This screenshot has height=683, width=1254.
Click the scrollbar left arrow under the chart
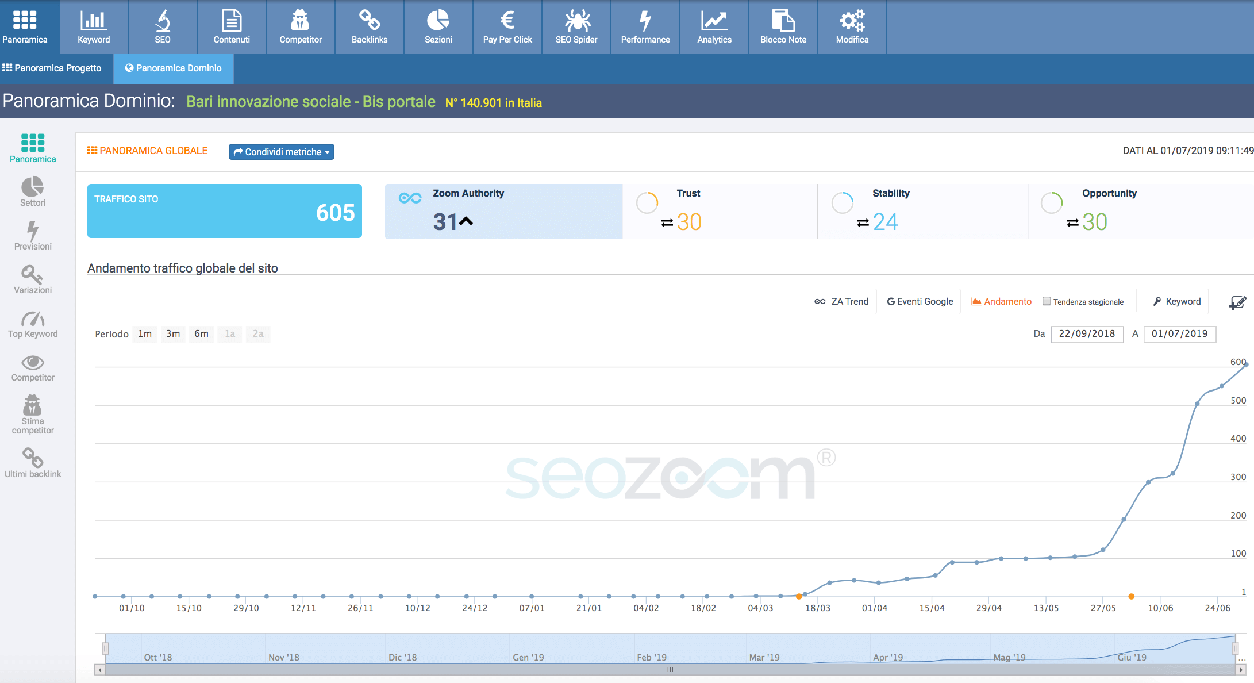(x=100, y=670)
